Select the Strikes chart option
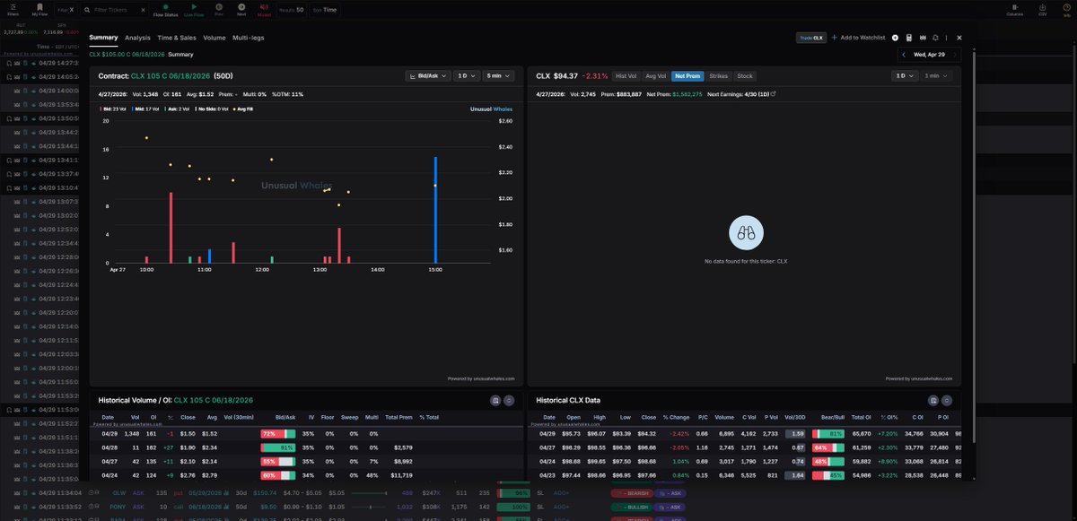This screenshot has width=1077, height=521. tap(719, 76)
